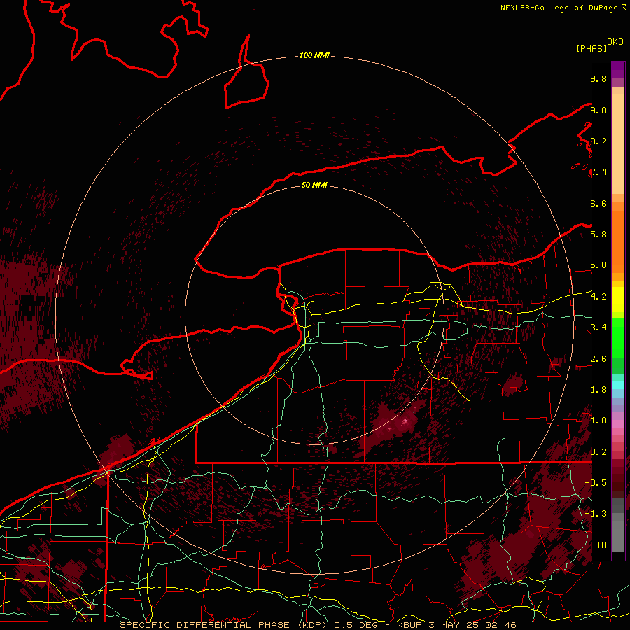
Task: Pick the bright green segment beside 3.4
Action: (618, 337)
